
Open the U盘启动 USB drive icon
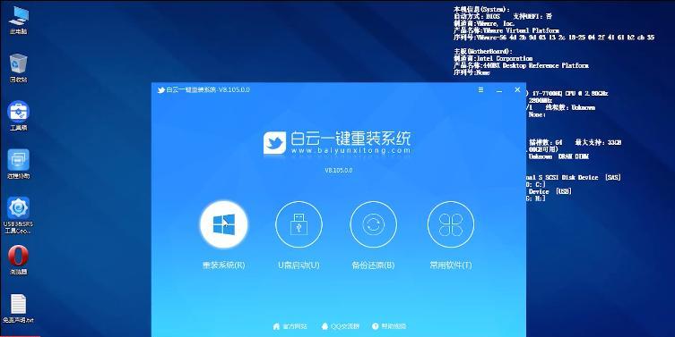(299, 224)
